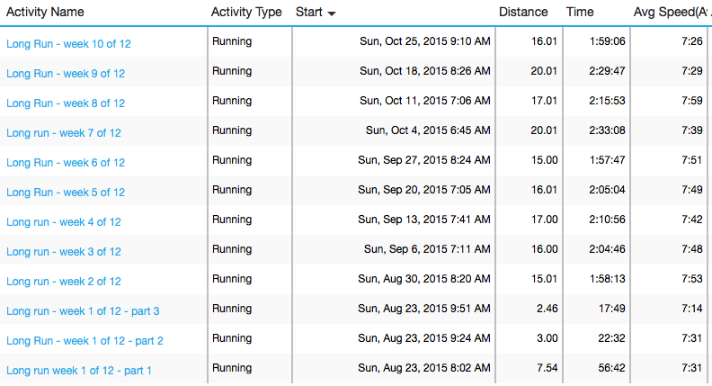
Task: Select the Oct 25, 2015 start date cell
Action: click(x=425, y=41)
